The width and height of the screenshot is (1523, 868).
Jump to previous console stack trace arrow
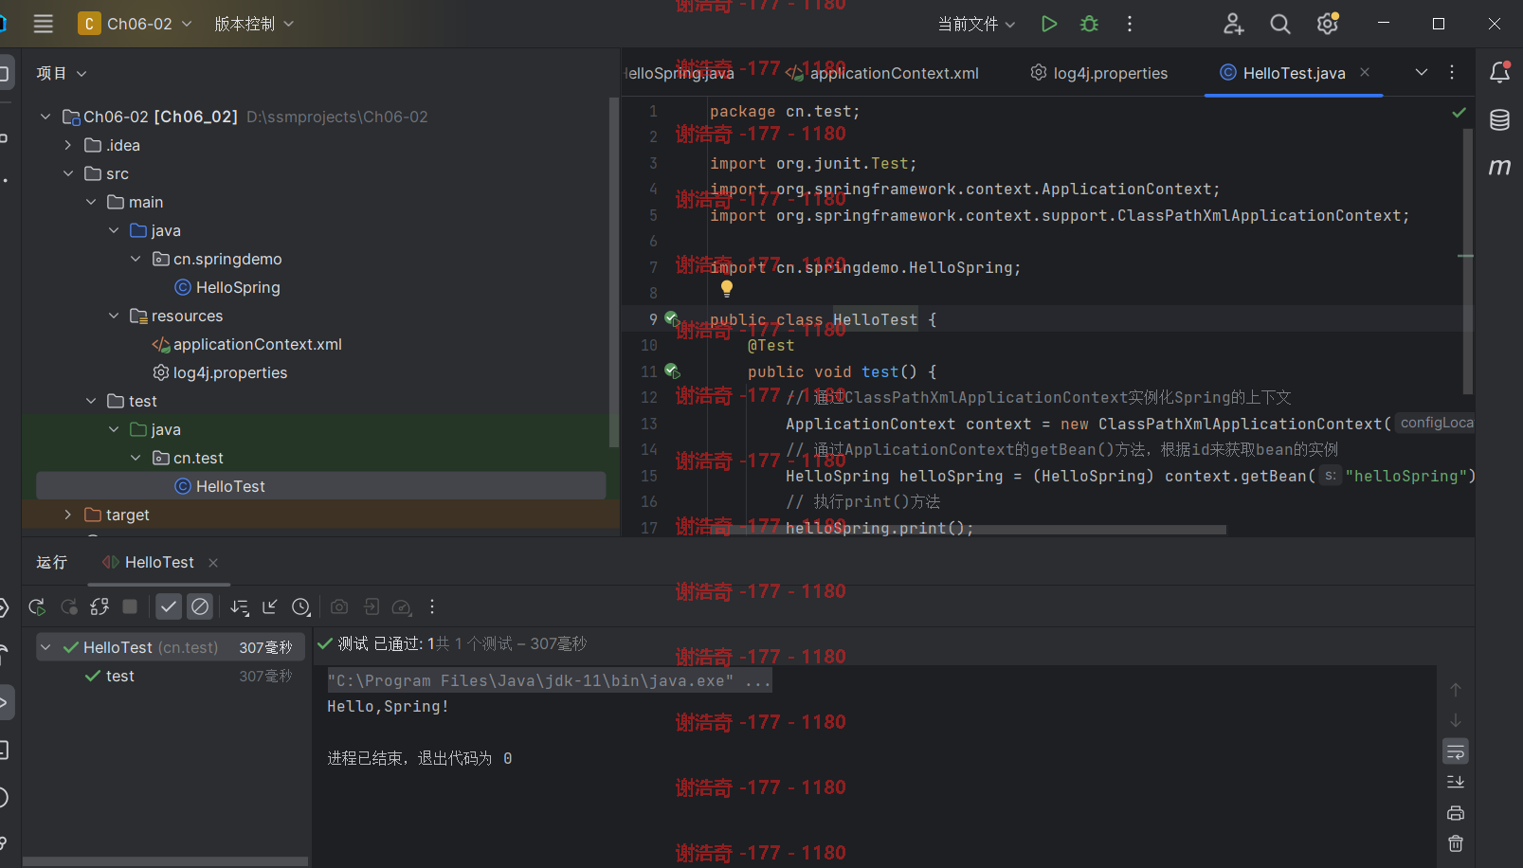click(x=1456, y=690)
